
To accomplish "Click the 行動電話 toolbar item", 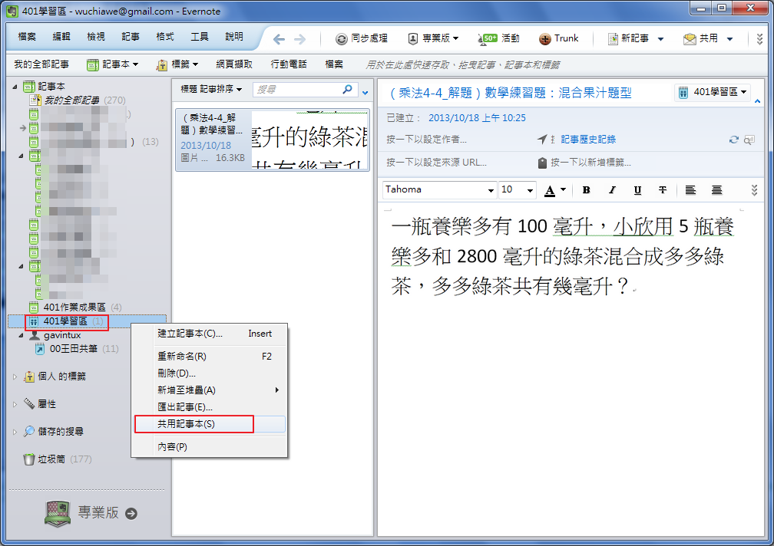I will [x=289, y=64].
